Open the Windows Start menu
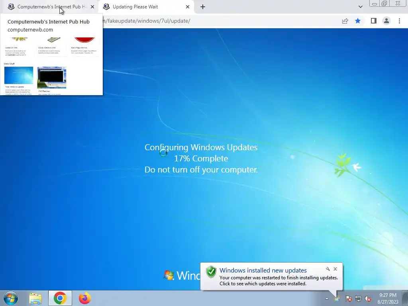This screenshot has width=408, height=306. [x=11, y=298]
